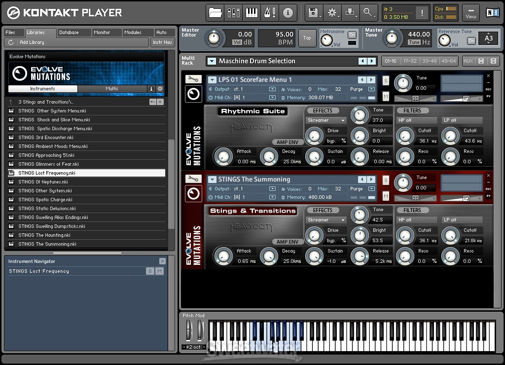505x365 pixels.
Task: Toggle the Metronome On switch
Action: (352, 35)
